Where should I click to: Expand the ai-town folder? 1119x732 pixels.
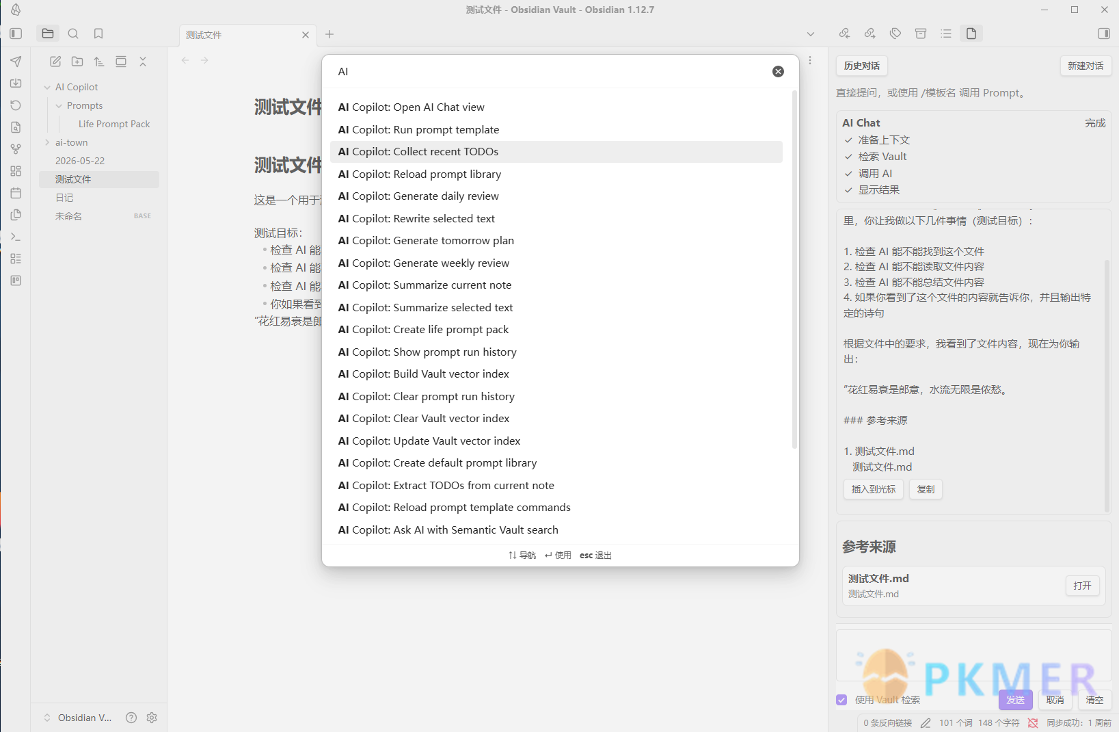point(47,142)
